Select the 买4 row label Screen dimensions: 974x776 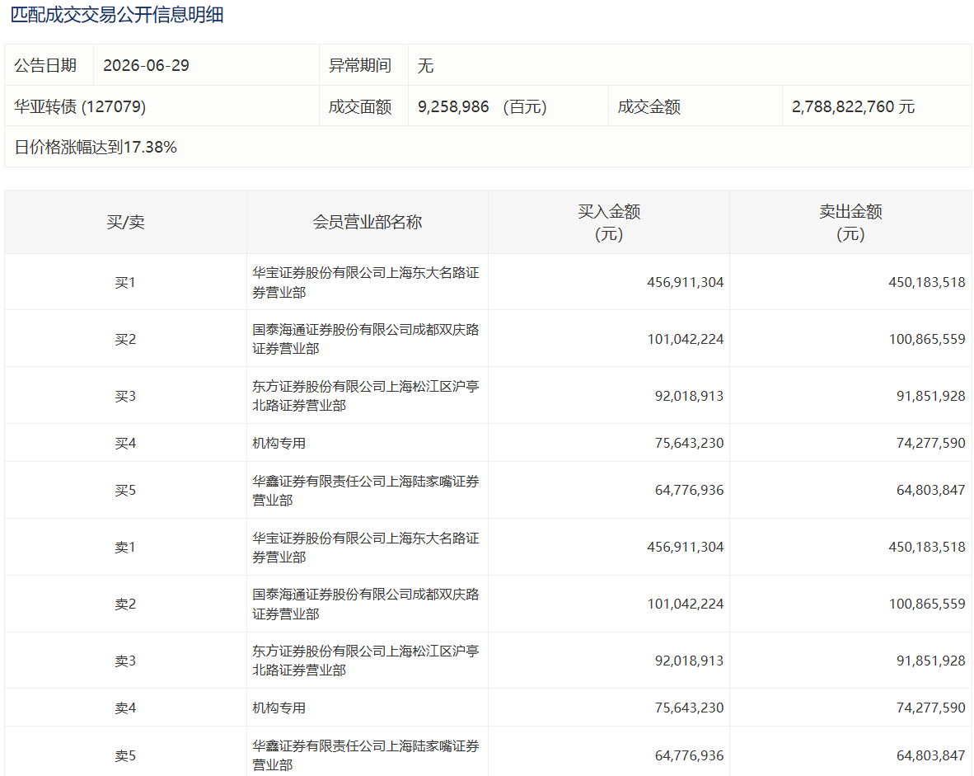[125, 444]
